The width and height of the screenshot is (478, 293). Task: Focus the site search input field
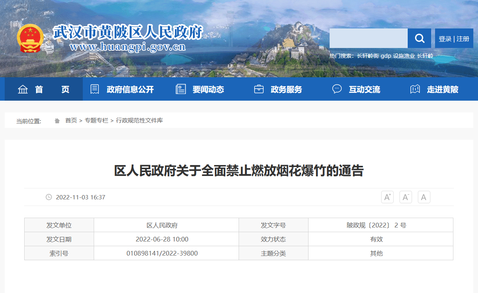[368, 38]
